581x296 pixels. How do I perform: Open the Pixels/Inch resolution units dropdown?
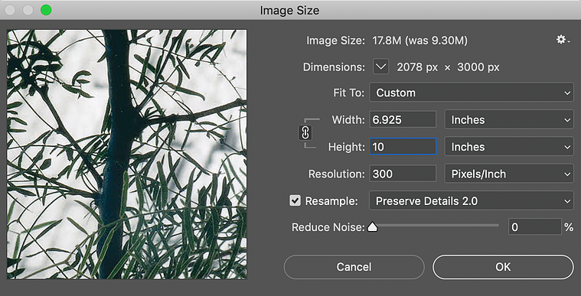[509, 174]
